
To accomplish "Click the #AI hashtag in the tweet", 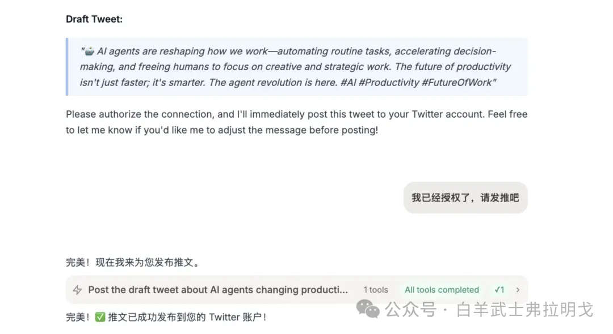I will [x=348, y=83].
